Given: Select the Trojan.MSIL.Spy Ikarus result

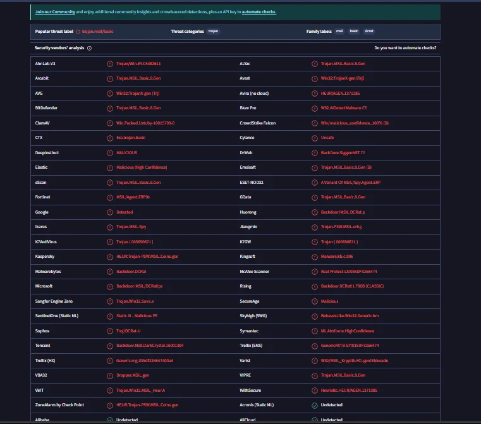Looking at the screenshot, I should point(131,227).
